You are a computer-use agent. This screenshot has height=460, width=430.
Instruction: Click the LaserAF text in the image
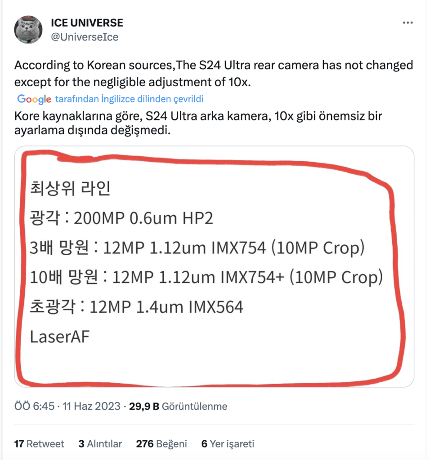[60, 337]
